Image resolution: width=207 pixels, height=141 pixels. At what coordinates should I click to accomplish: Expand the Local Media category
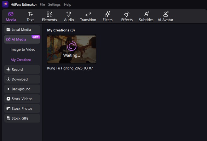(22, 30)
